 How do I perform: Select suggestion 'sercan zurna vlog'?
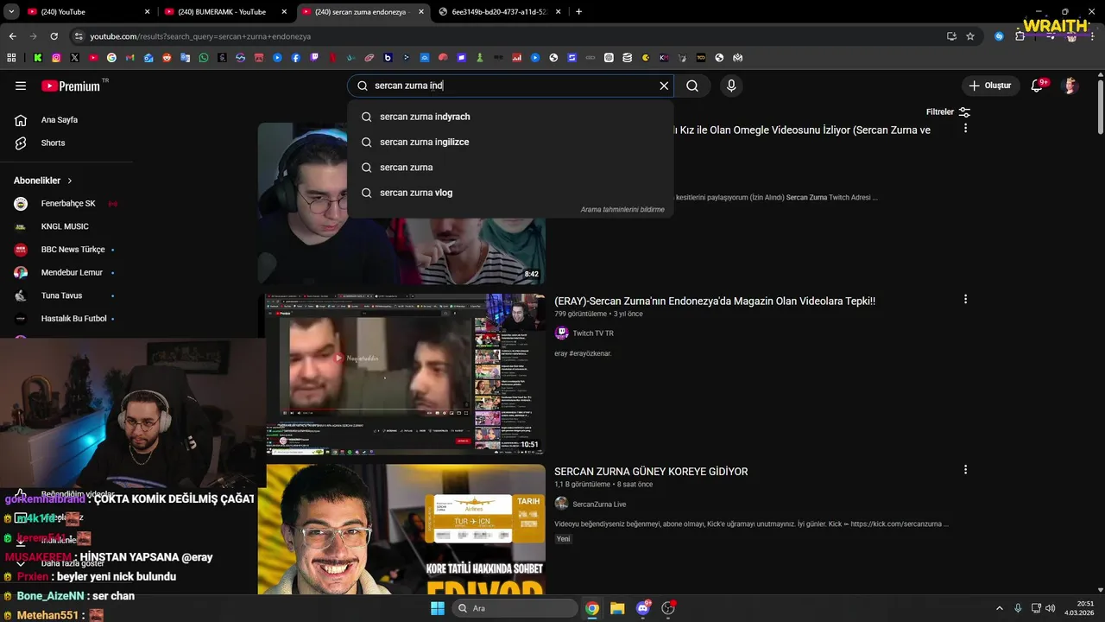(x=510, y=193)
